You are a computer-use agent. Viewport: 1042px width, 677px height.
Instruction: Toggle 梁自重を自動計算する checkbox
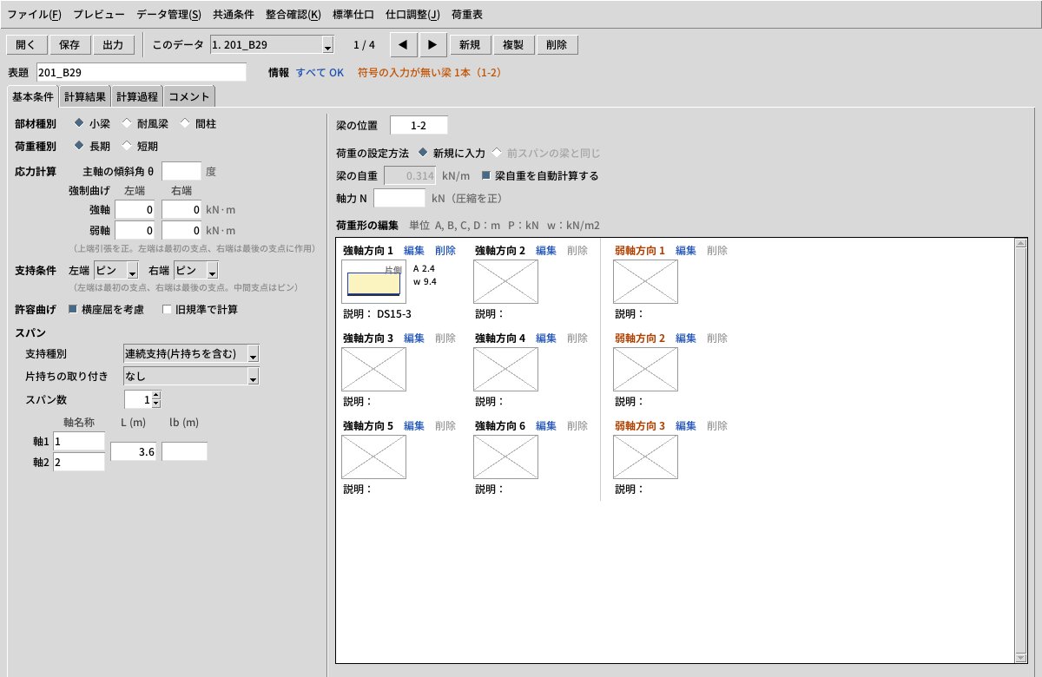[x=539, y=175]
